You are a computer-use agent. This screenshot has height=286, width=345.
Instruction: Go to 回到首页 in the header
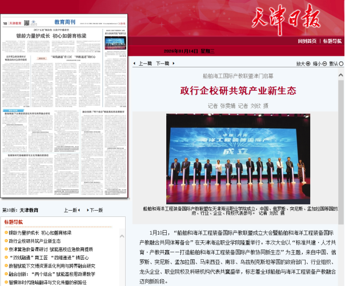point(307,41)
